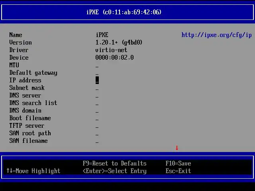Screen dimensions: 255x191
Task: Select the Name setting row
Action: 59,35
